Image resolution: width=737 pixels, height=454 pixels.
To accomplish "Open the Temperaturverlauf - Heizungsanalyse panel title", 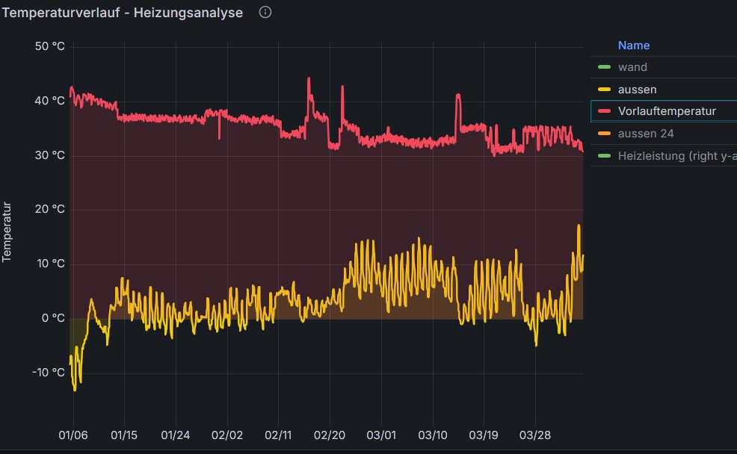I will 122,13.
